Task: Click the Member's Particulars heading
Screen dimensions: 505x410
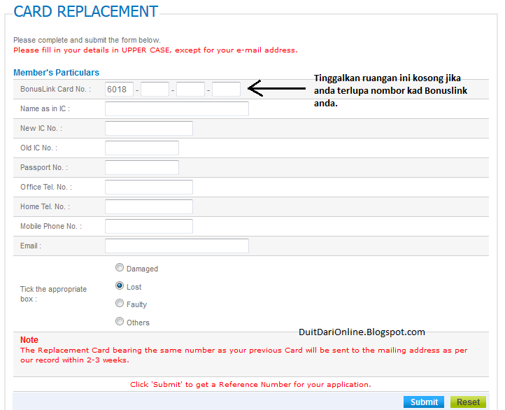Action: (x=57, y=73)
